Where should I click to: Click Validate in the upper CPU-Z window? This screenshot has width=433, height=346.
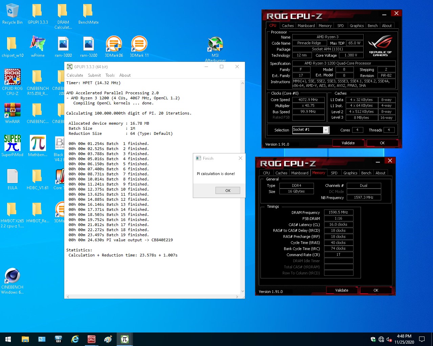click(348, 143)
